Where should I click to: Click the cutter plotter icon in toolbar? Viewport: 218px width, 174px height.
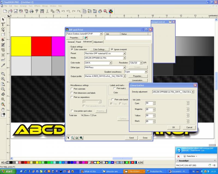pos(37,11)
